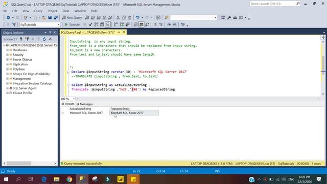Save the current query with the Save icon
Image resolution: width=327 pixels, height=184 pixels.
point(50,18)
